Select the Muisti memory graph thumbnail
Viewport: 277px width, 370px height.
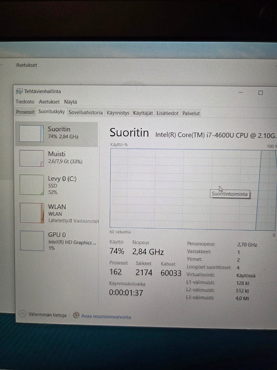pos(32,158)
